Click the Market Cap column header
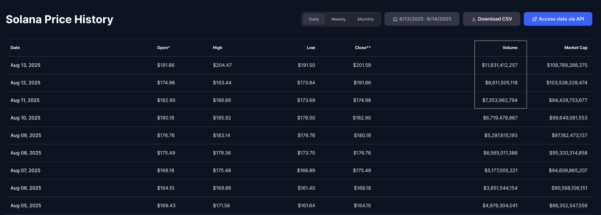The width and height of the screenshot is (601, 215). [576, 48]
